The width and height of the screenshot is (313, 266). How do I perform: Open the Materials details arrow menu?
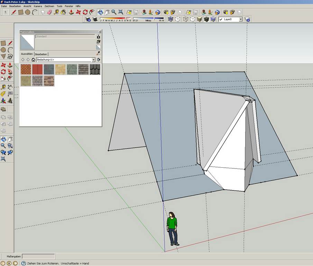[x=99, y=60]
